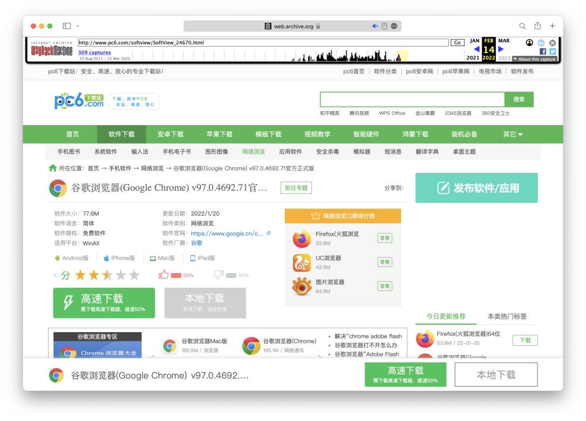The image size is (586, 421).
Task: Open the Mac版 platform link
Action: click(x=163, y=258)
